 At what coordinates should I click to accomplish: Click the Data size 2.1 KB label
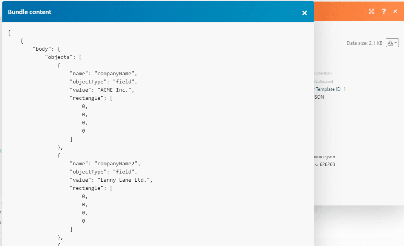coord(364,43)
